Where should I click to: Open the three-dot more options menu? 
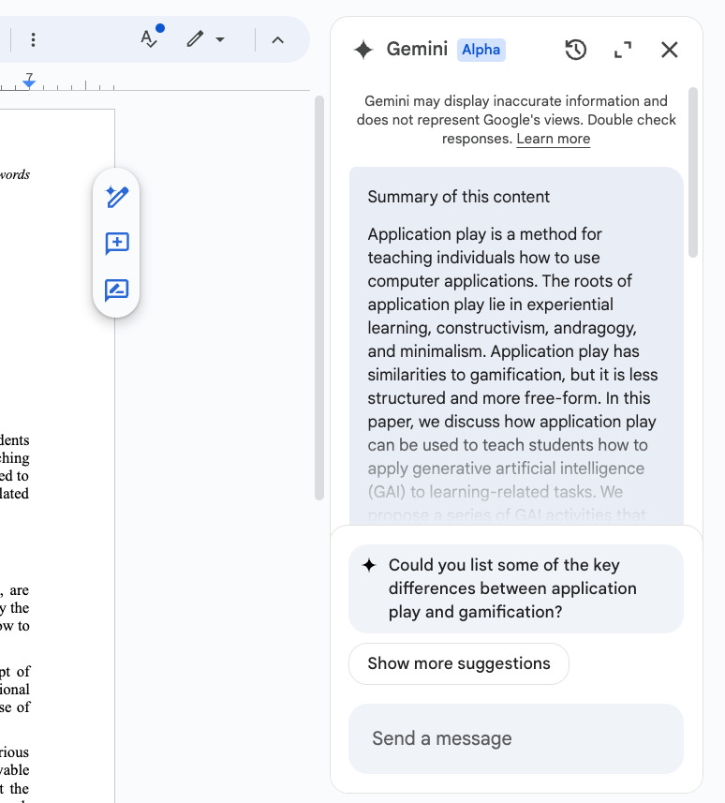click(34, 40)
